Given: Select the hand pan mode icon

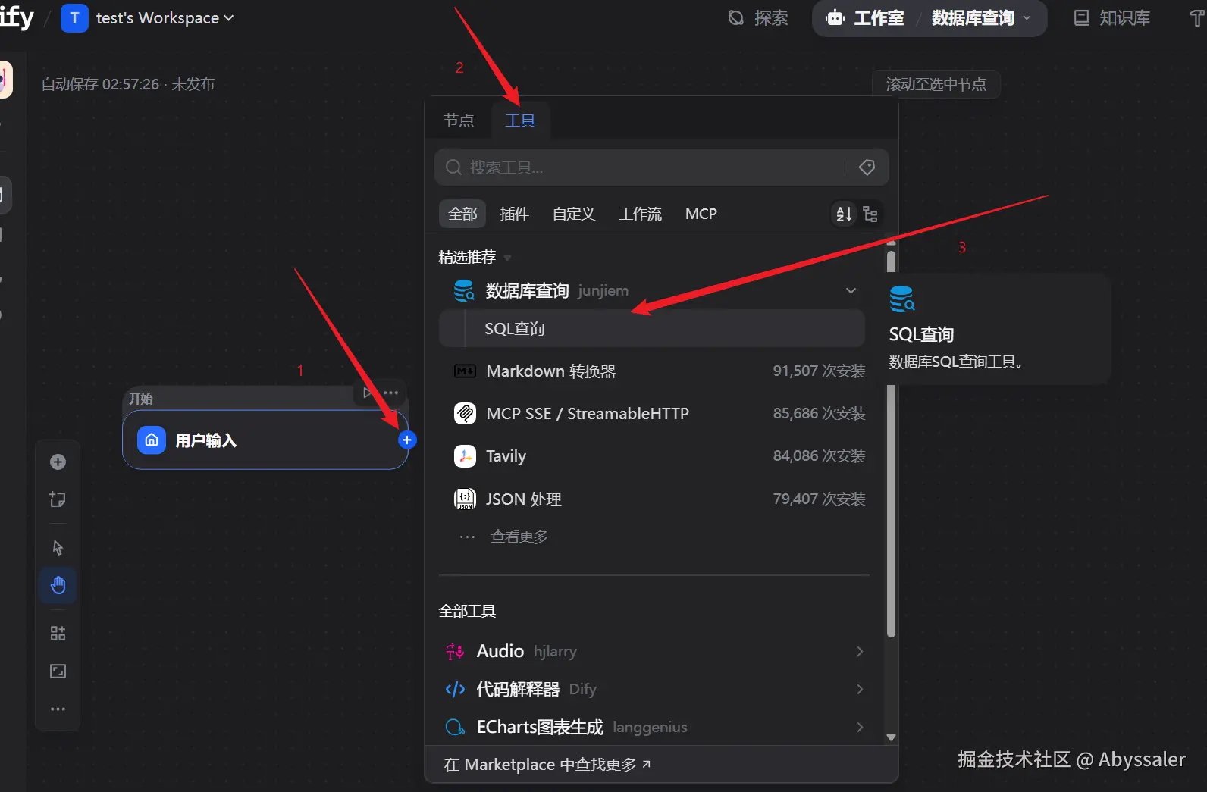Looking at the screenshot, I should click(x=58, y=585).
